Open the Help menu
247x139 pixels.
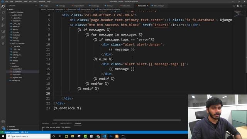(x=49, y=2)
